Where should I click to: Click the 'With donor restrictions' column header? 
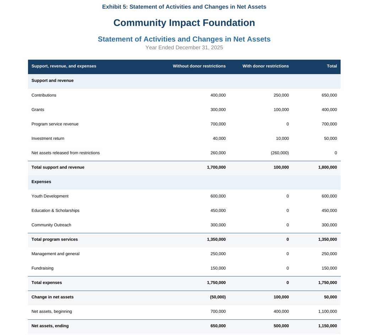click(x=265, y=66)
